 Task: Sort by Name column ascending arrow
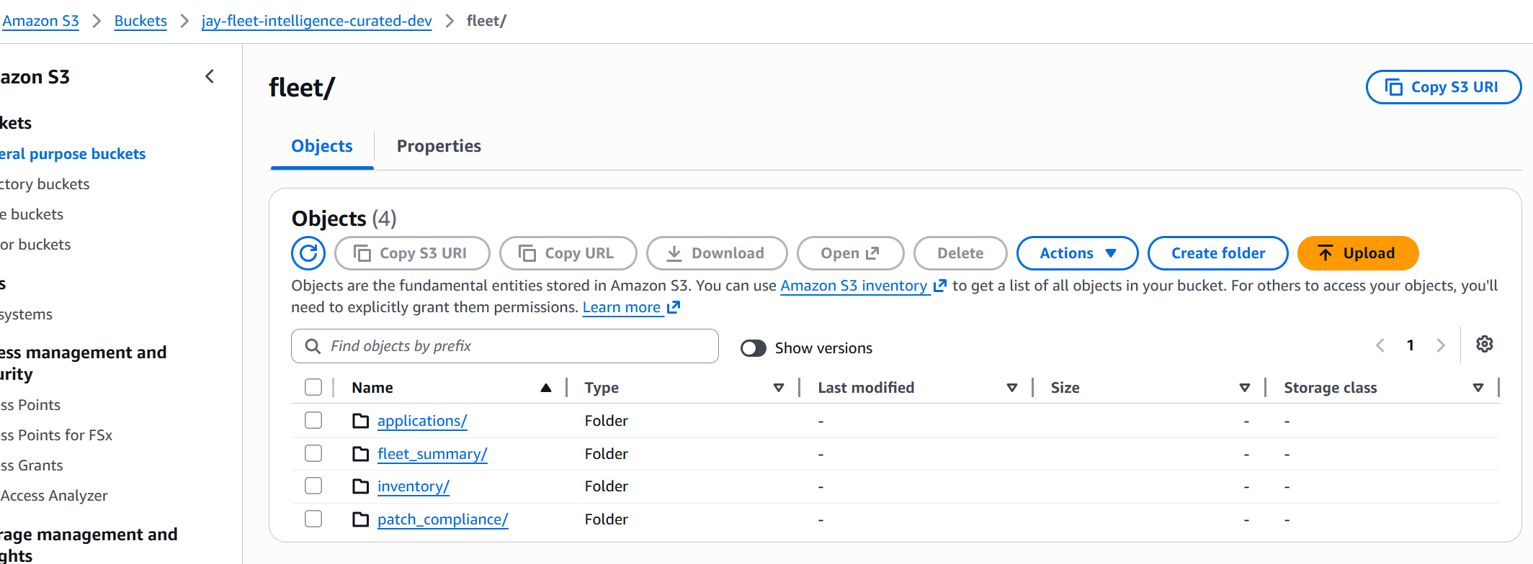pos(546,388)
